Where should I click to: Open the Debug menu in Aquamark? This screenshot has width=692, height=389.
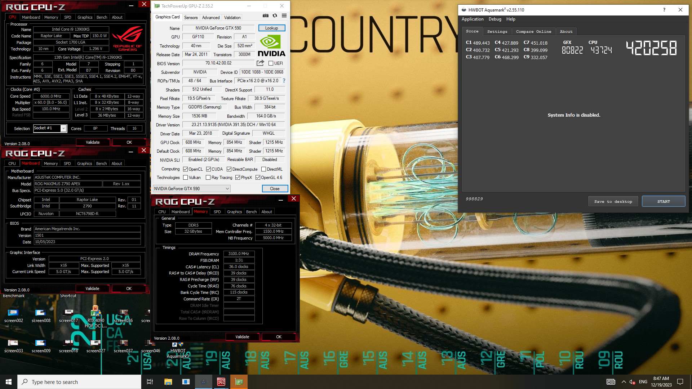tap(495, 19)
